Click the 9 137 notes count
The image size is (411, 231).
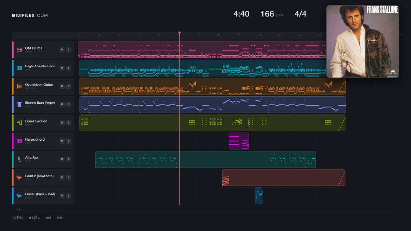(34, 218)
